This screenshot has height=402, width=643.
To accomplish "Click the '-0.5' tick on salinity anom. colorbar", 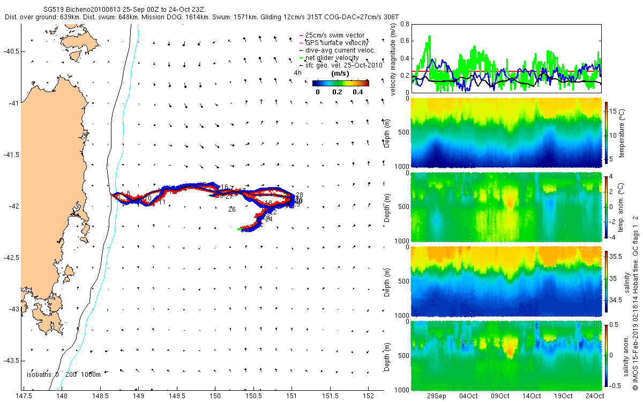I will [x=616, y=385].
